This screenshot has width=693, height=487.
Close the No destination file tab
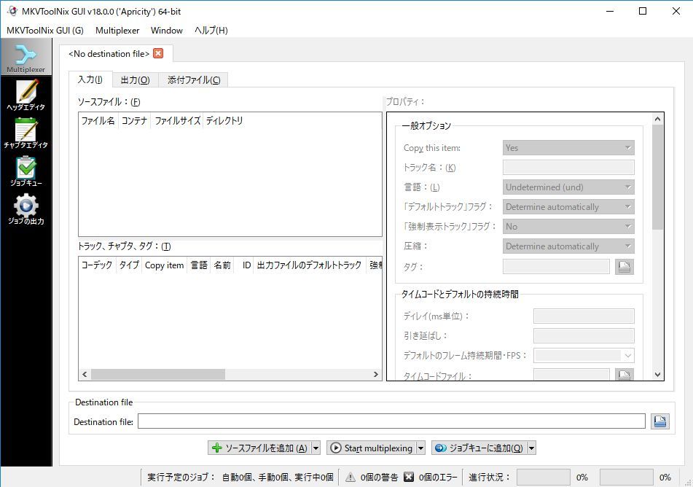pyautogui.click(x=158, y=53)
